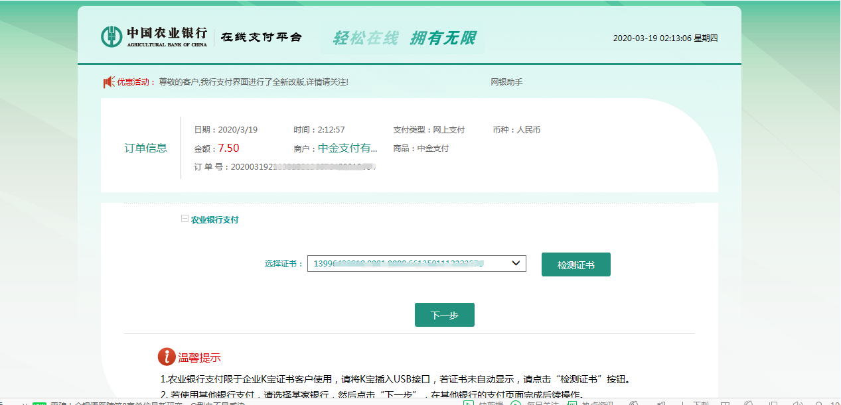The height and width of the screenshot is (405, 841).
Task: Click the 抢前排 play icon in the status bar
Action: [x=468, y=403]
